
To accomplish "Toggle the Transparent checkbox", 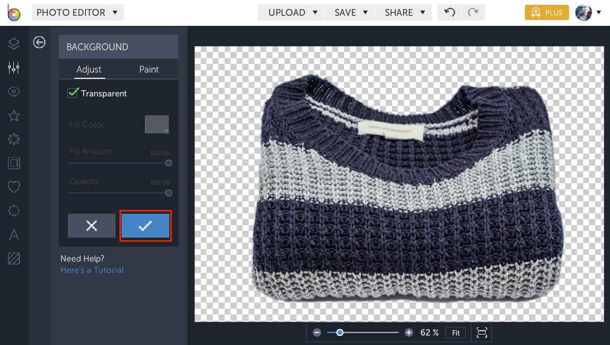I will [72, 93].
